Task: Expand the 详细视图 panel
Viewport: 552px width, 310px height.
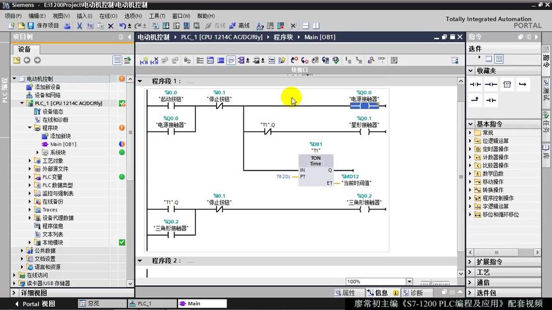Action: pyautogui.click(x=14, y=293)
